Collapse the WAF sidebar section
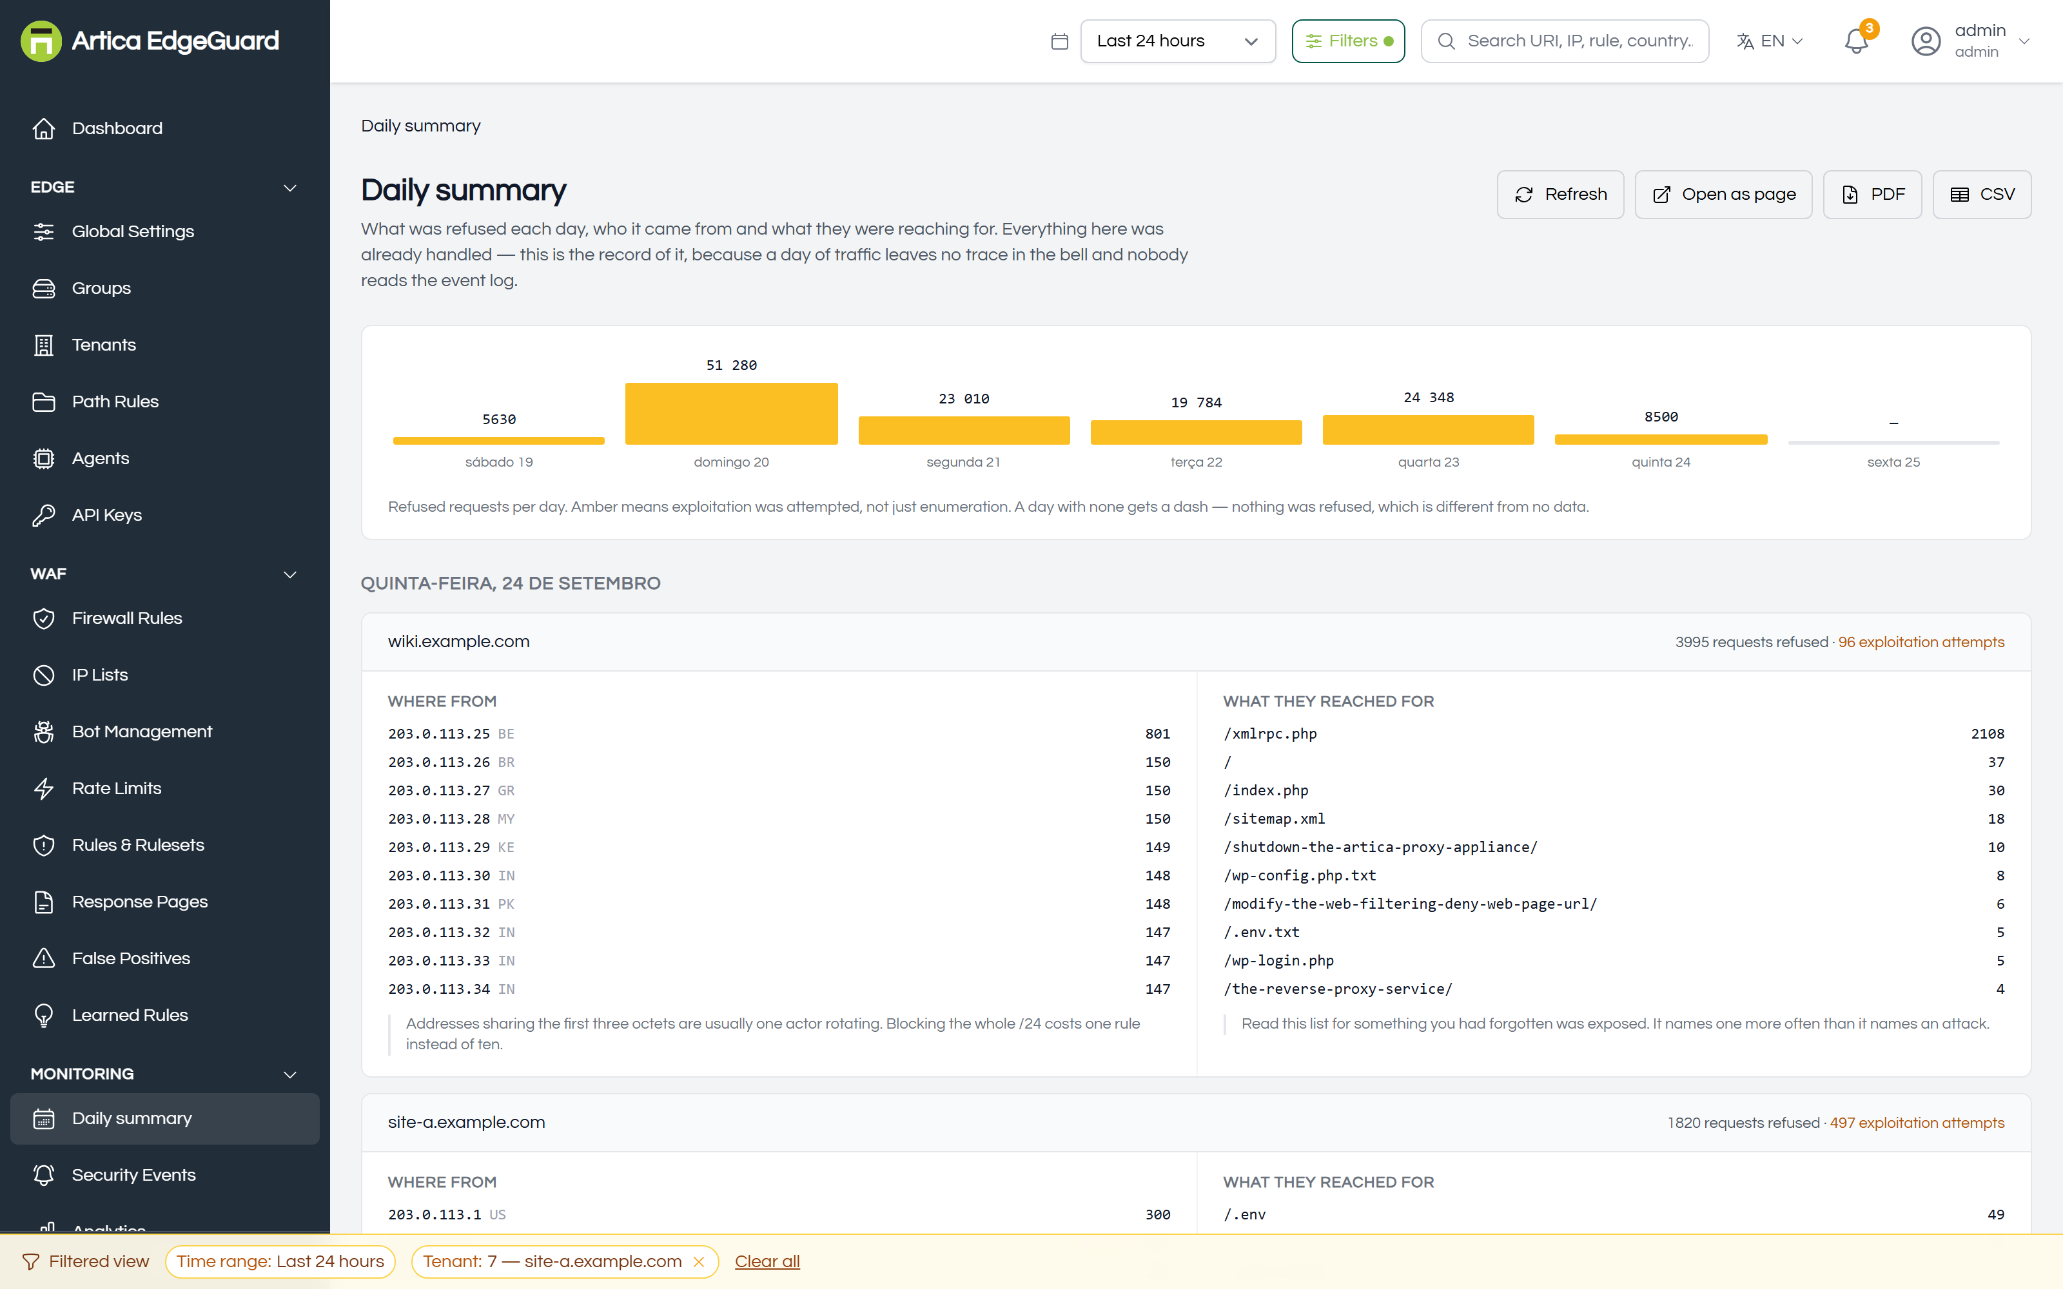This screenshot has height=1289, width=2063. [x=290, y=575]
